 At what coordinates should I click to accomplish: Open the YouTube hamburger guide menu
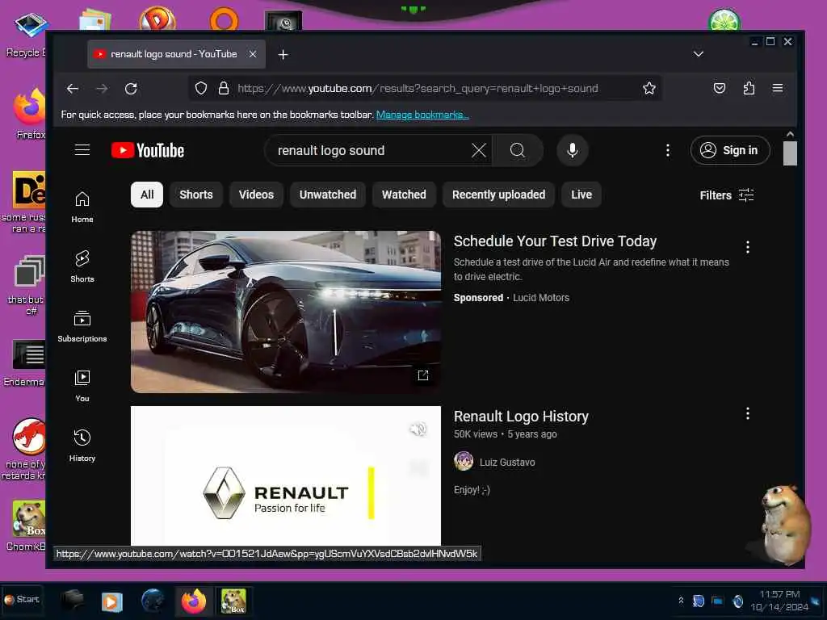click(x=82, y=150)
